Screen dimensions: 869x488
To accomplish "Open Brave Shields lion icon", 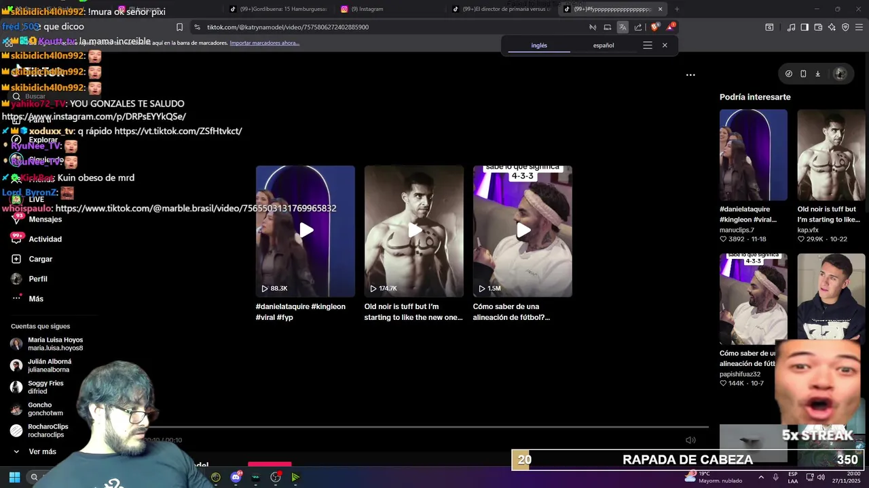I will coord(654,27).
